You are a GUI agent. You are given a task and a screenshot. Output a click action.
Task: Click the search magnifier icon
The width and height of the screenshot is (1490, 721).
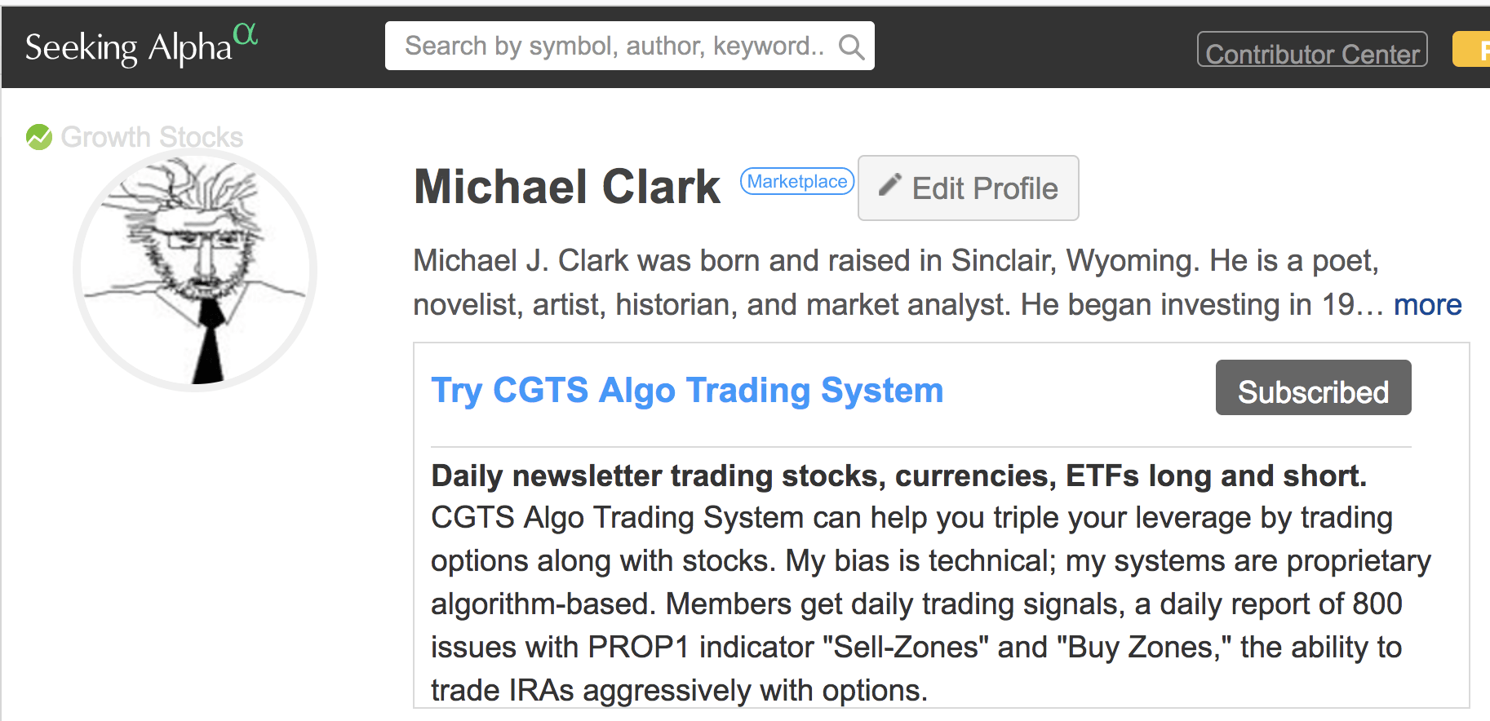coord(851,47)
